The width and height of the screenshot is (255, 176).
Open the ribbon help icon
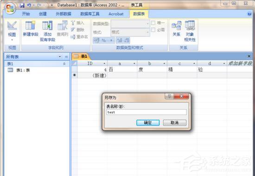[249, 14]
